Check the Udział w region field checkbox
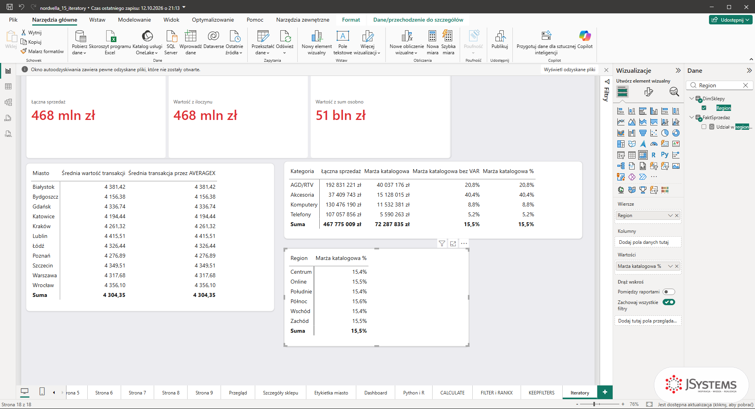 704,127
